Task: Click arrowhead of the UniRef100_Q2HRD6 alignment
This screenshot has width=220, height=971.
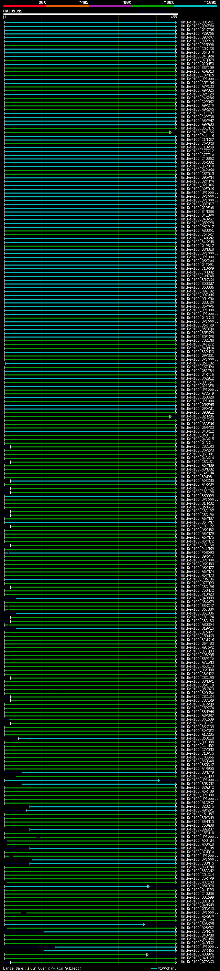Action: click(170, 416)
